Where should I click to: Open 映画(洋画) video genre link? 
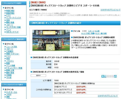click(x=10, y=11)
